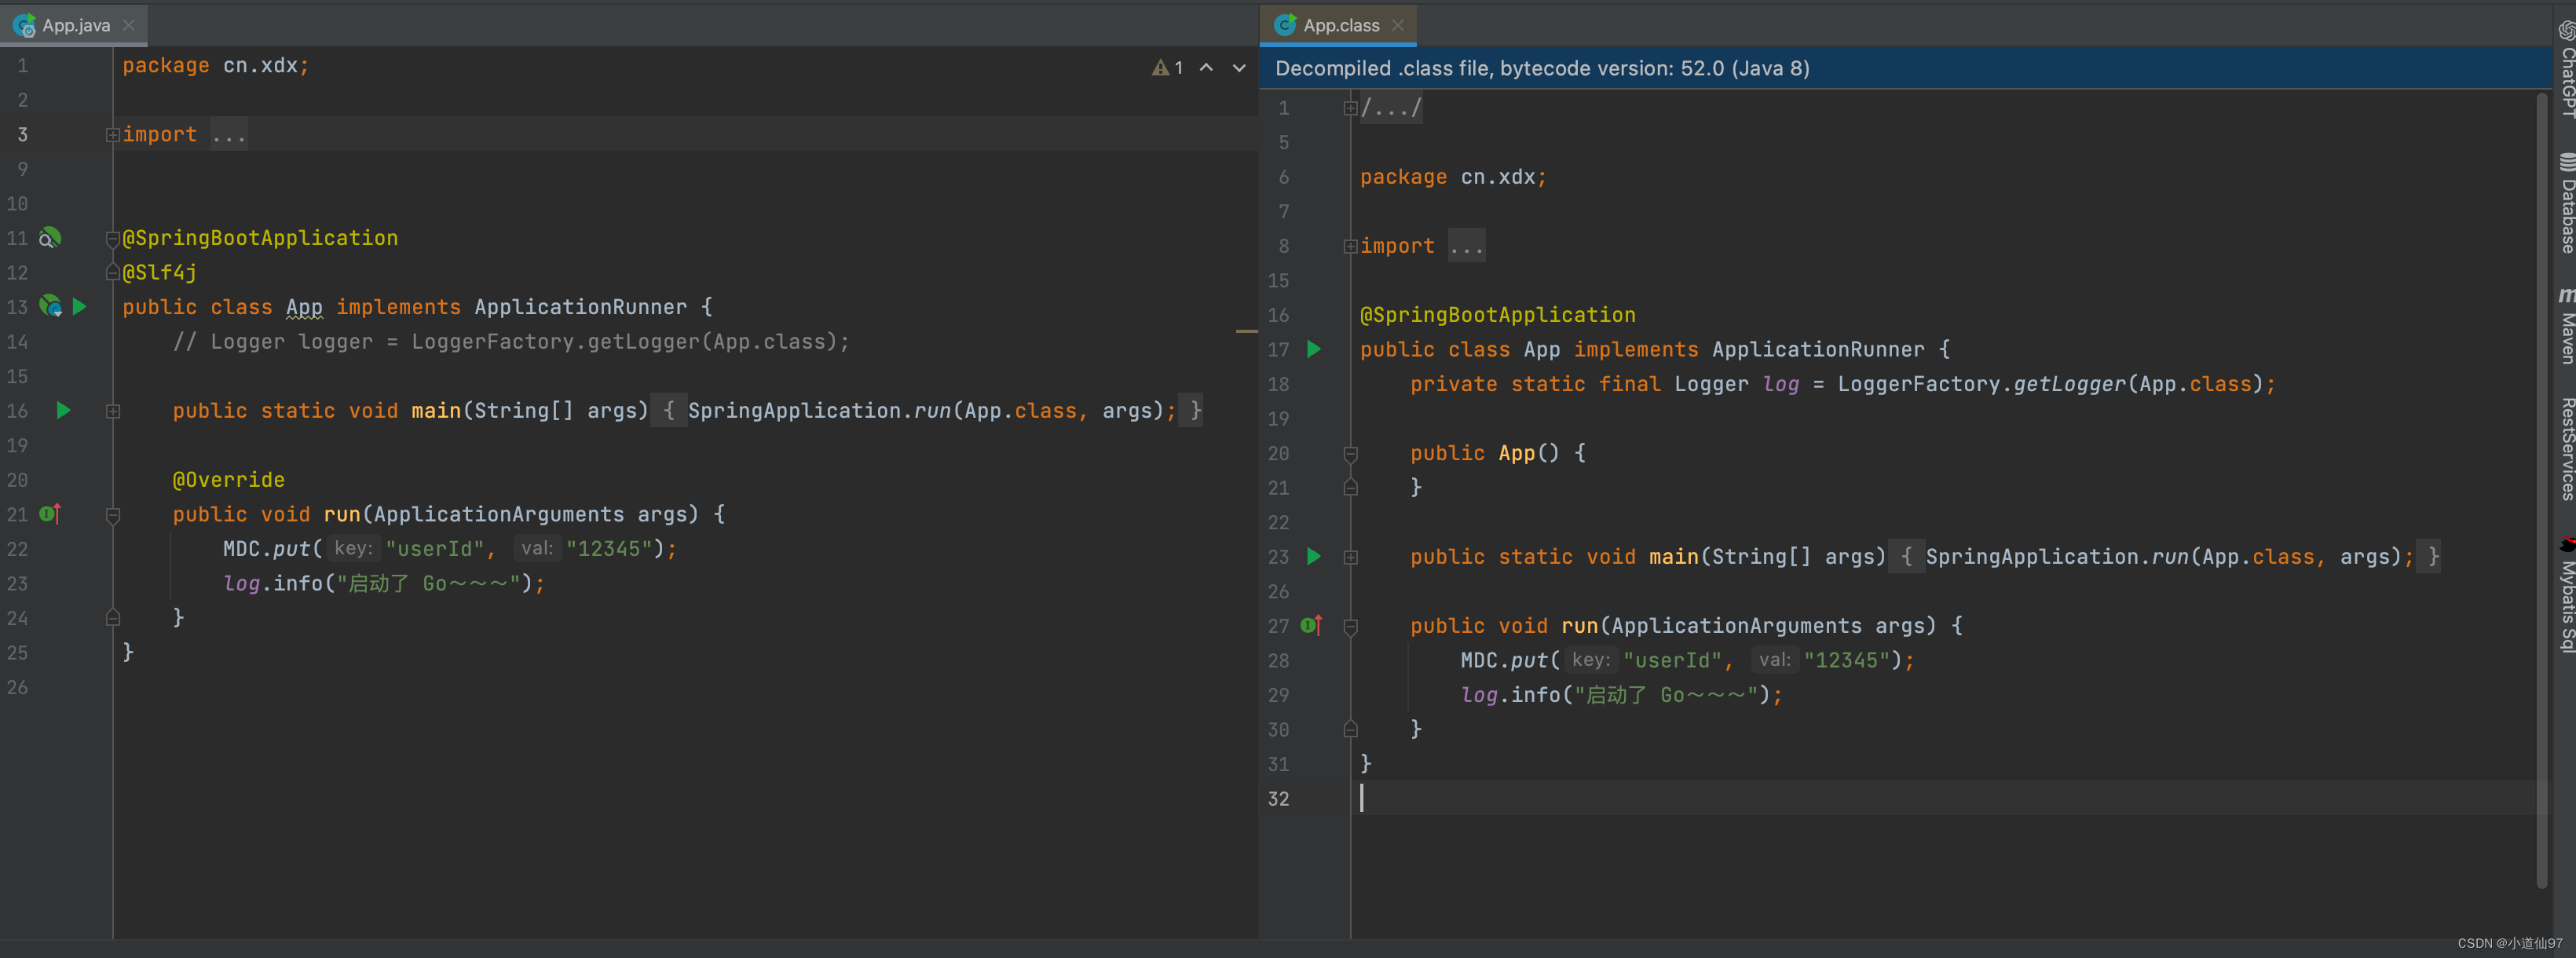Expand the folded main method in App.java
The image size is (2576, 958).
click(x=113, y=411)
